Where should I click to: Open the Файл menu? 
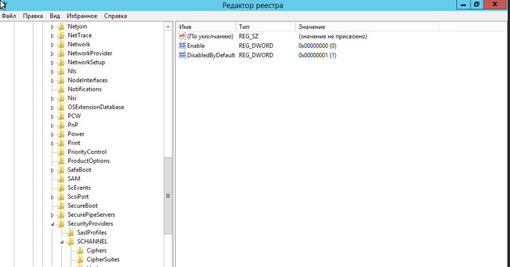coord(9,16)
